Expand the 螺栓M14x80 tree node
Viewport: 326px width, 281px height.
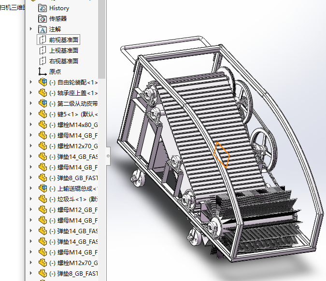(x=31, y=124)
